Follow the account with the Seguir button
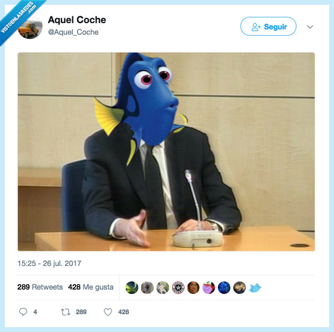This screenshot has width=334, height=332. point(268,27)
